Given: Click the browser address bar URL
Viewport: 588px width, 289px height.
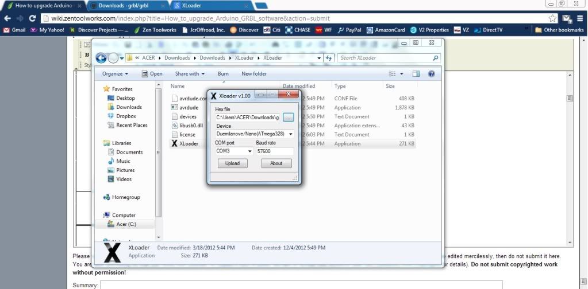Looking at the screenshot, I should (190, 18).
